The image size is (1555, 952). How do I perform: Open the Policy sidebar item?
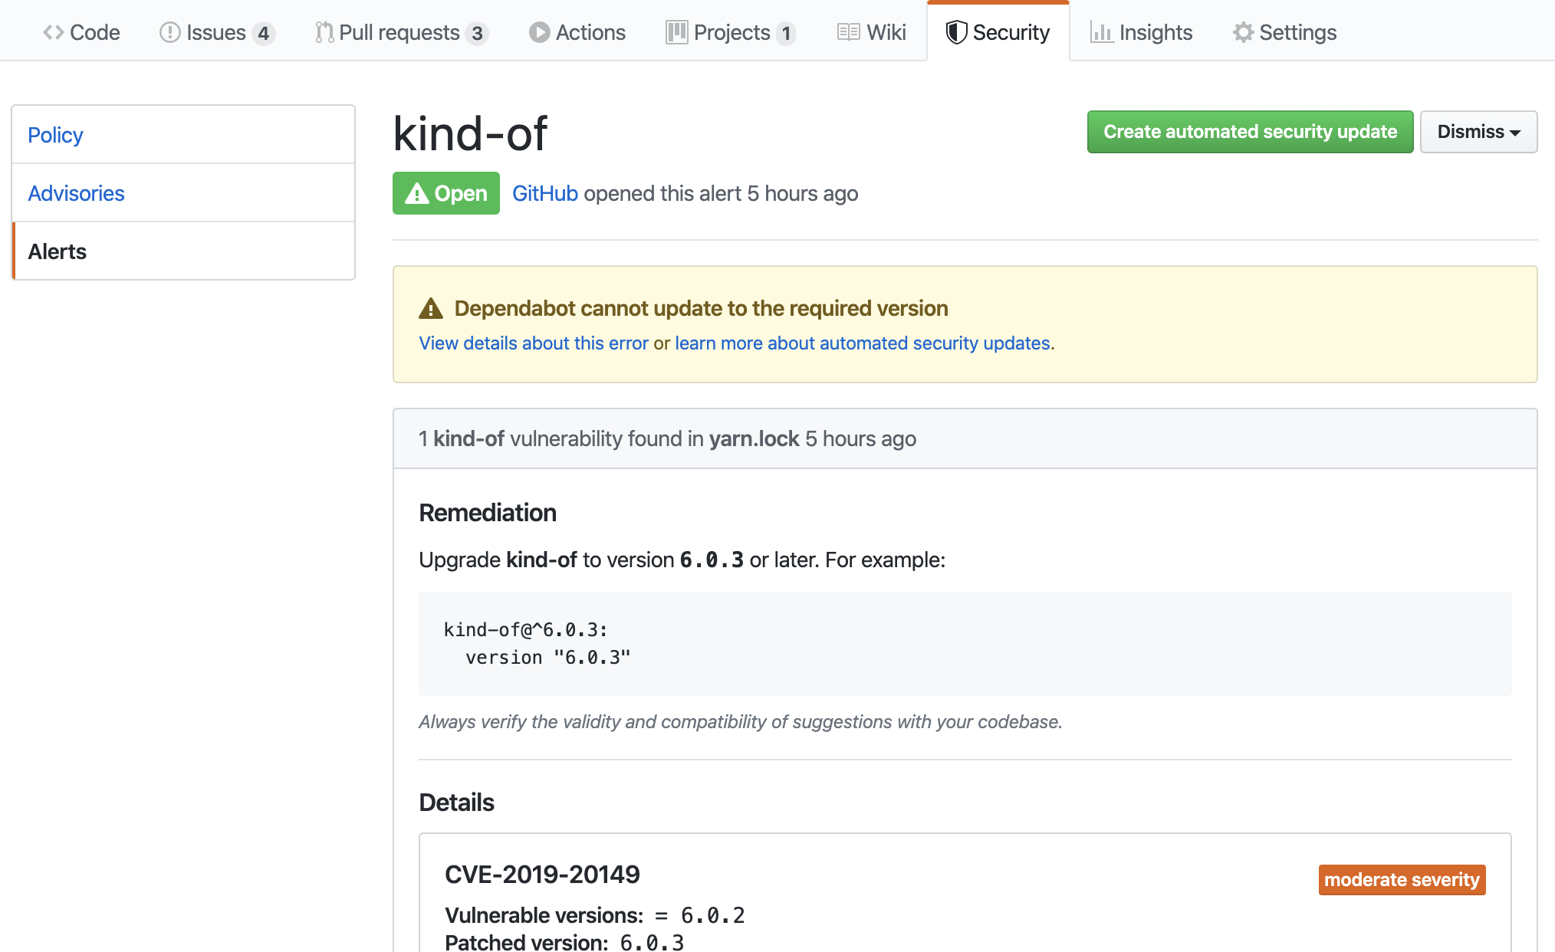coord(55,135)
